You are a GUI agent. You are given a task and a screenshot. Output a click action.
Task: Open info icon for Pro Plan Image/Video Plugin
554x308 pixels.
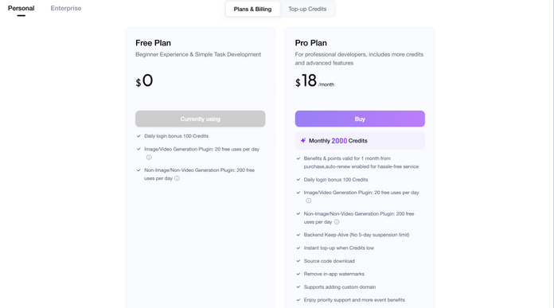309,201
